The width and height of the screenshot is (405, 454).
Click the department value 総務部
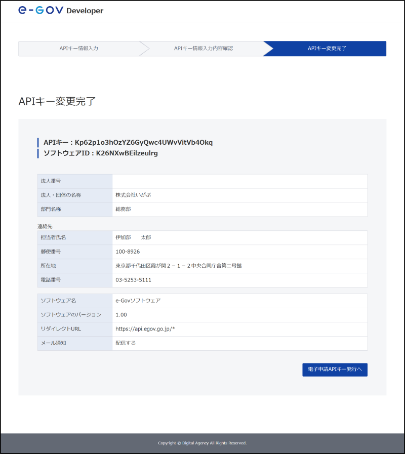[123, 209]
